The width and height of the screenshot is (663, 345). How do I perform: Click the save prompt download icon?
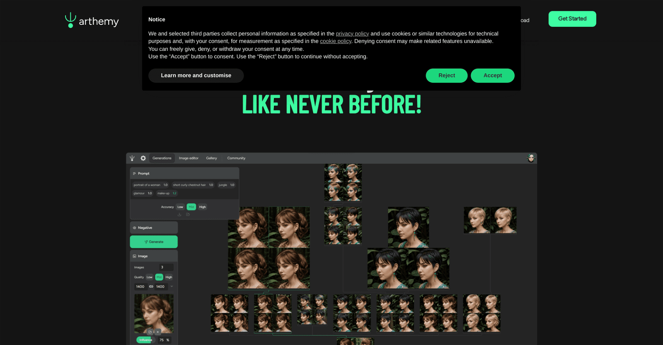pos(179,215)
